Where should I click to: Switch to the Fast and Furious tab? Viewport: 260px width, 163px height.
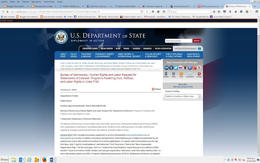coord(182,7)
